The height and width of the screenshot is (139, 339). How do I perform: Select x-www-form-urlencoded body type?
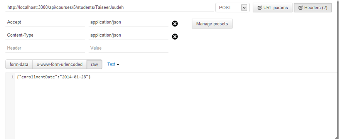tap(60, 64)
